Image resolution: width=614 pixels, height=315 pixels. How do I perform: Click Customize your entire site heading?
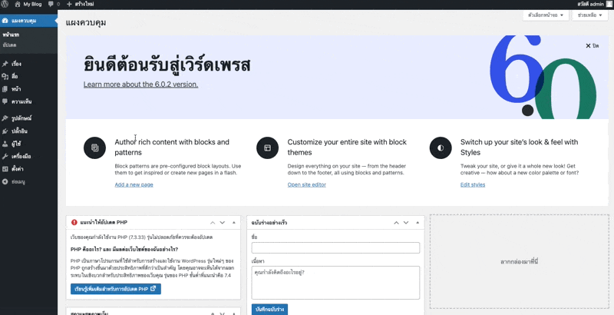tap(347, 147)
